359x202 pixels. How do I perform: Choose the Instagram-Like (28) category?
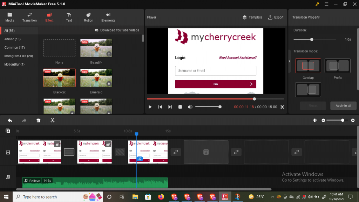(19, 56)
